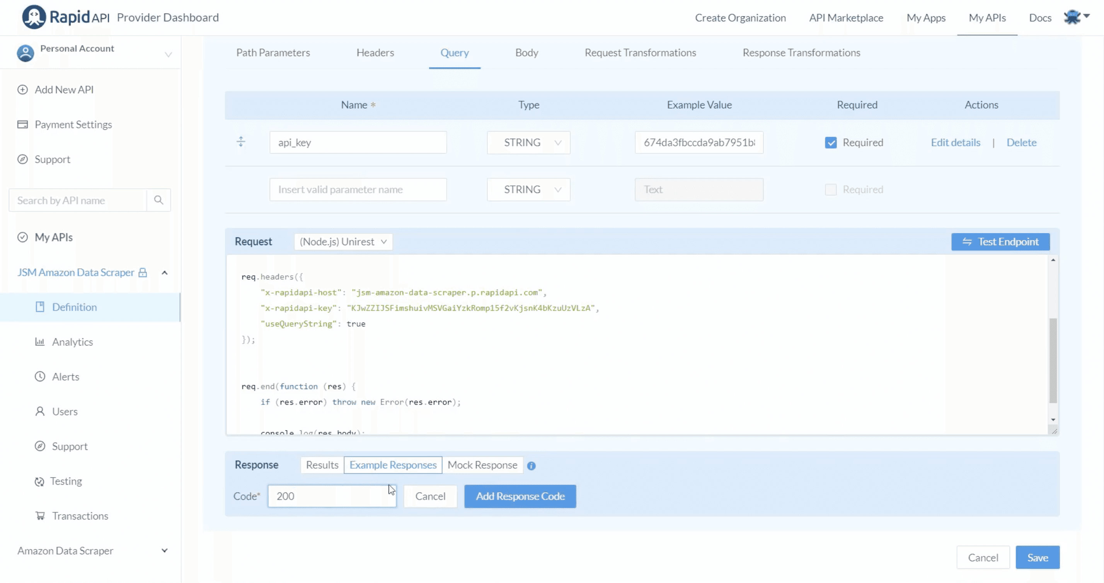Image resolution: width=1104 pixels, height=583 pixels.
Task: Click the code editor scroll up arrow
Action: click(1053, 260)
